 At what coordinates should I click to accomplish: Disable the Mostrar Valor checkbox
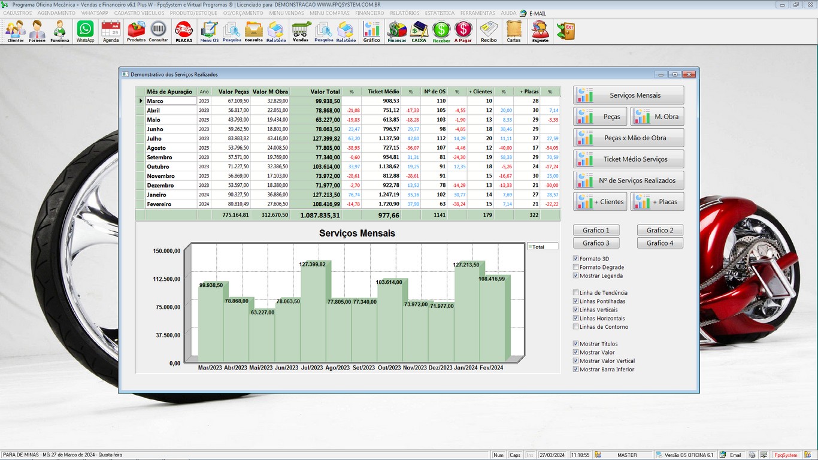click(576, 352)
